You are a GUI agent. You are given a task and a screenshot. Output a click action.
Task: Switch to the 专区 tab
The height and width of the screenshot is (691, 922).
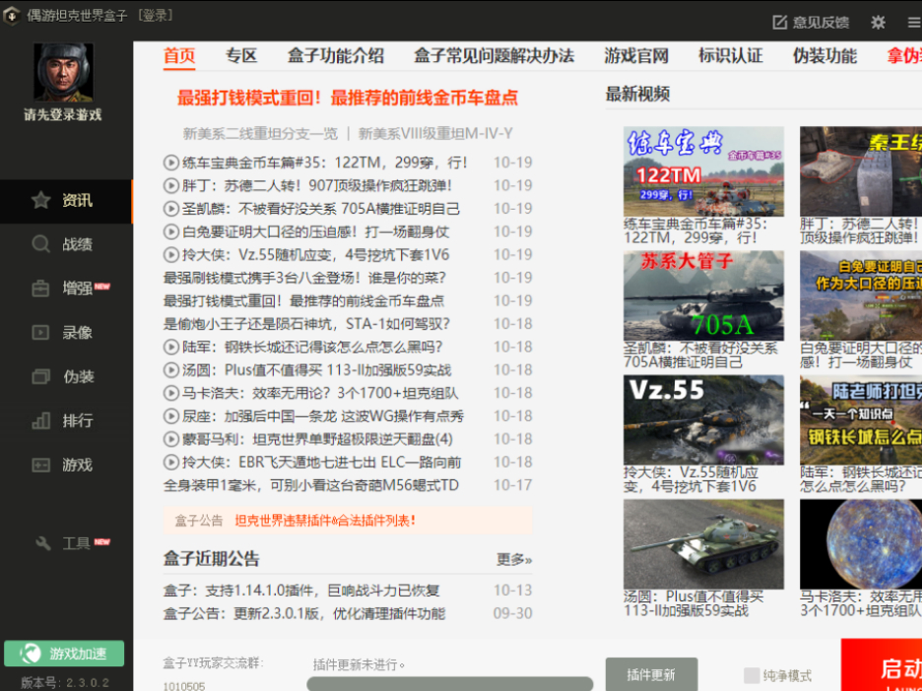click(x=241, y=56)
